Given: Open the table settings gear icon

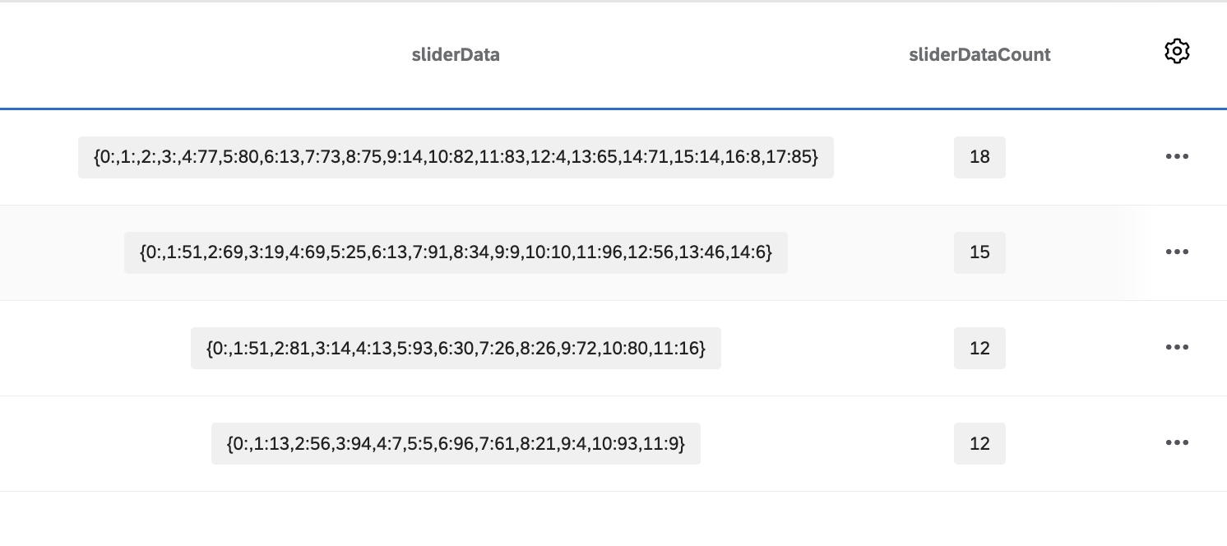Looking at the screenshot, I should (x=1177, y=51).
